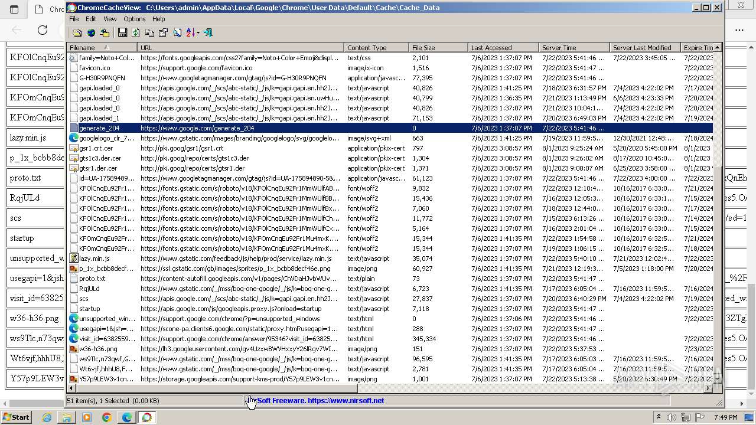Select the favicon.ico row
Image resolution: width=756 pixels, height=425 pixels.
click(390, 68)
